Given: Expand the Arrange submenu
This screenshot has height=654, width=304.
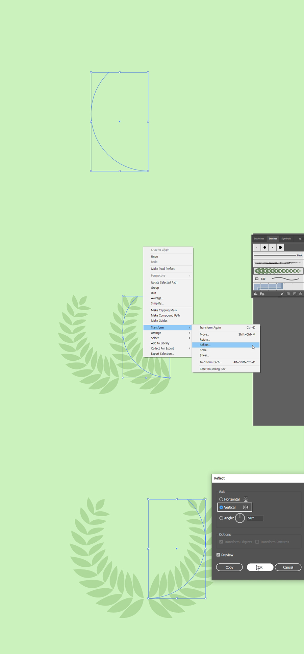Looking at the screenshot, I should pos(168,333).
